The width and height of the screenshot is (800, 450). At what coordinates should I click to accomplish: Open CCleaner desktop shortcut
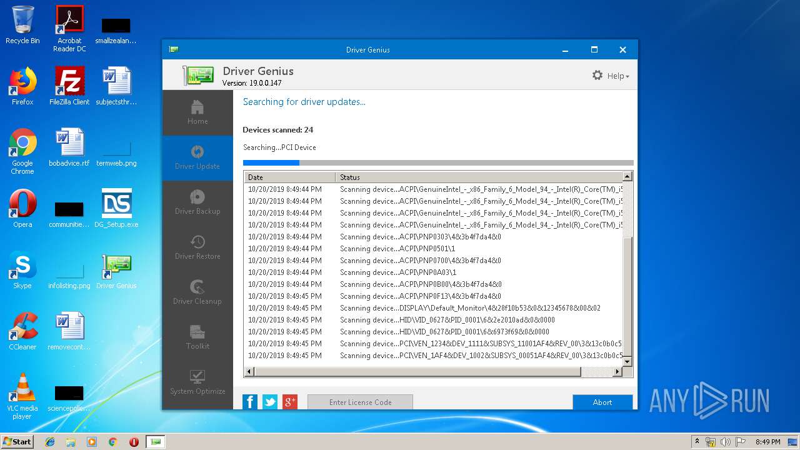point(22,331)
